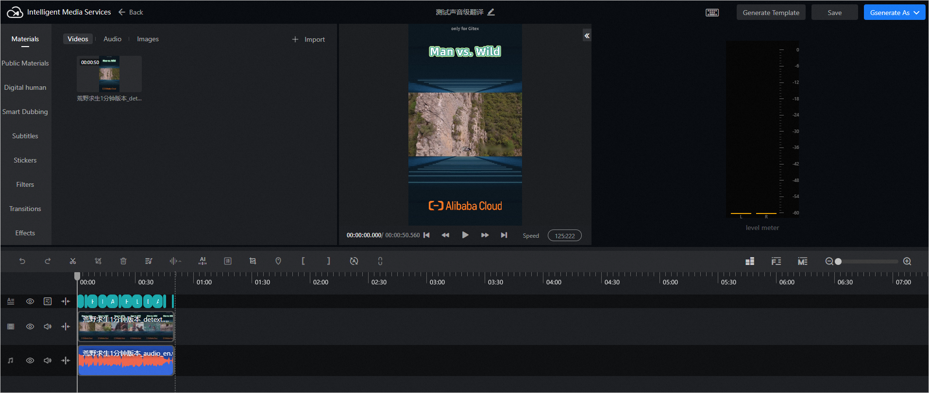929x393 pixels.
Task: Click the location marker icon
Action: 278,261
